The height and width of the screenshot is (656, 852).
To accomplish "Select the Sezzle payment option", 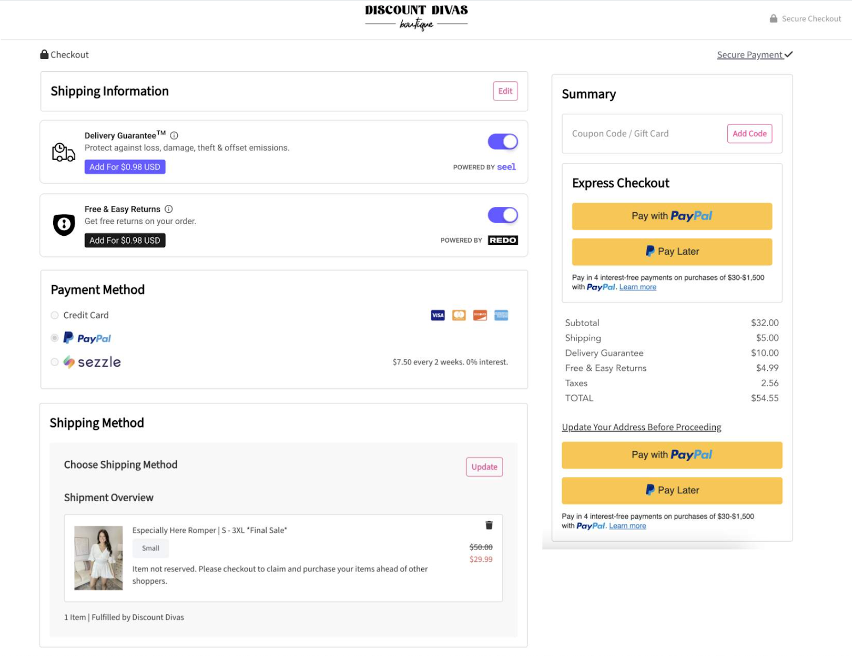I will [x=55, y=362].
